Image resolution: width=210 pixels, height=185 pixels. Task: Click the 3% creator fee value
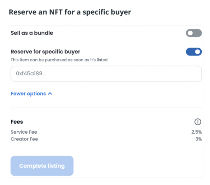coord(199,139)
